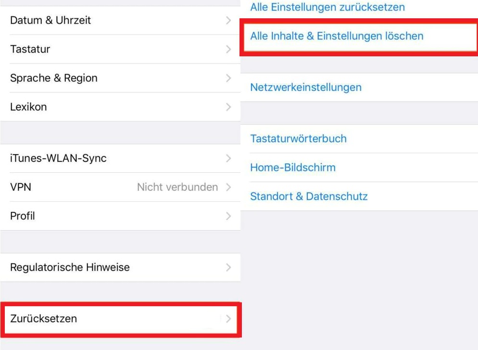Tap the chevron beside iTunes-WLAN-Sync
The width and height of the screenshot is (478, 350).
tap(228, 158)
